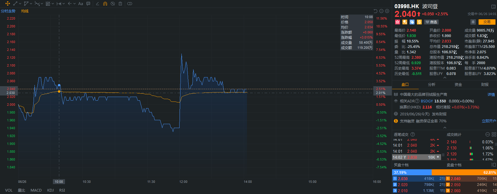This screenshot has height=194, width=497.
Task: Expand the measurement tool options
Action: [x=53, y=4]
